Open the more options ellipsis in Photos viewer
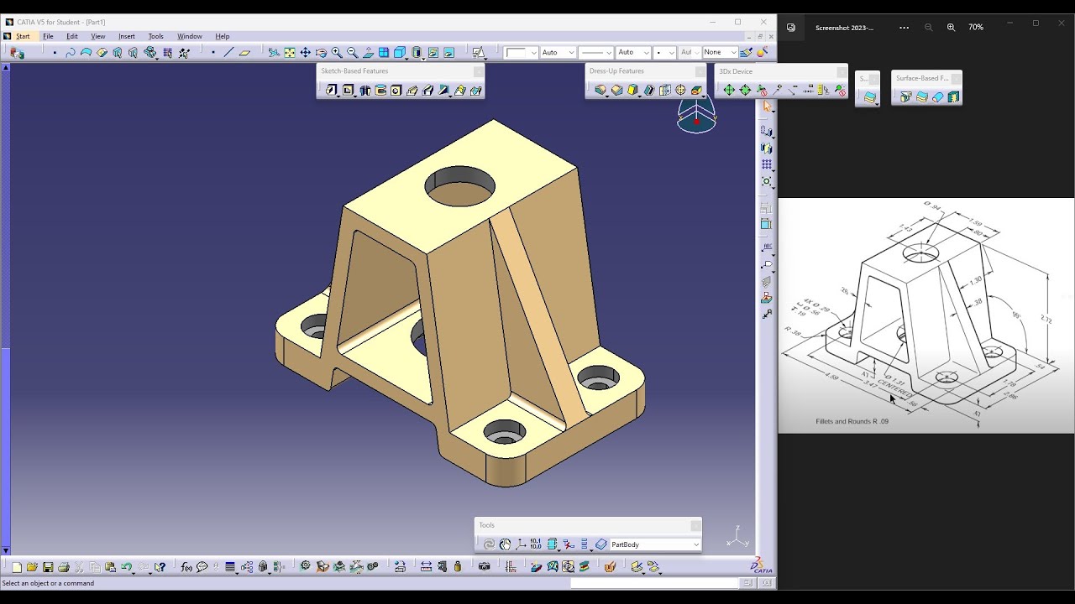Image resolution: width=1075 pixels, height=604 pixels. pyautogui.click(x=904, y=27)
